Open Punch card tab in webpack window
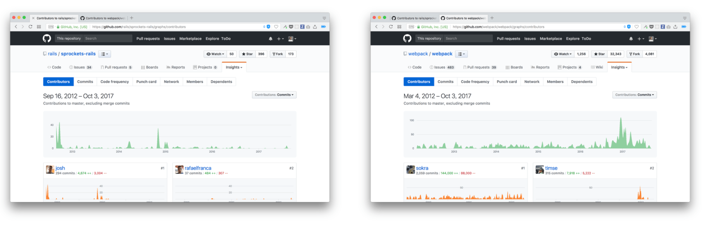The height and width of the screenshot is (227, 703). (x=507, y=82)
